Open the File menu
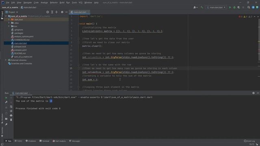The width and height of the screenshot is (260, 146). 7,2
